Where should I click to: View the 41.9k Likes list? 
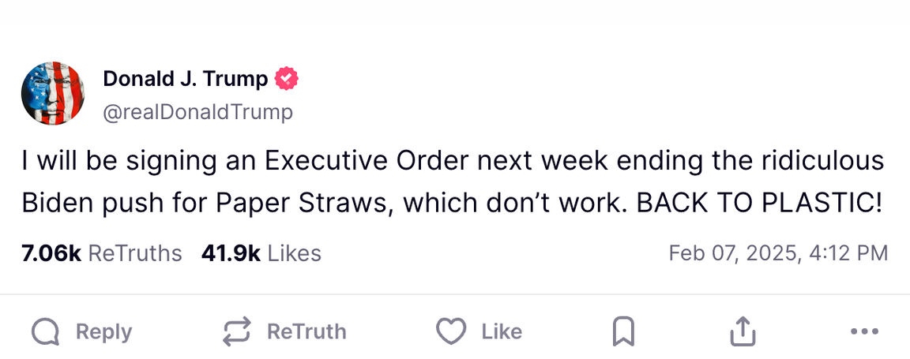[261, 253]
